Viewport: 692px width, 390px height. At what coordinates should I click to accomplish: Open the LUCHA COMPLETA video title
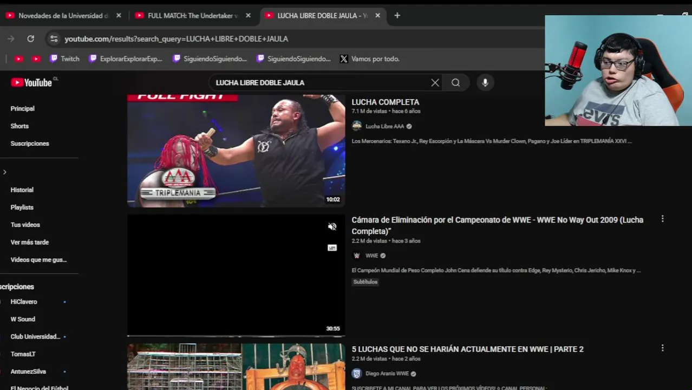(386, 102)
